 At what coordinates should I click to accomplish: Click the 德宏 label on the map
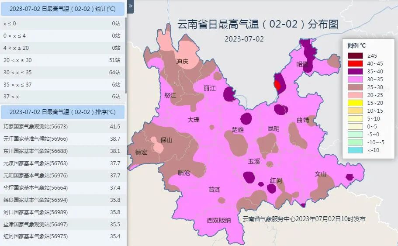(x=141, y=152)
